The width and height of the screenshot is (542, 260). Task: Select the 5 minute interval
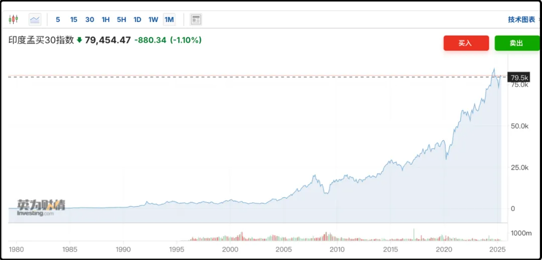click(58, 20)
